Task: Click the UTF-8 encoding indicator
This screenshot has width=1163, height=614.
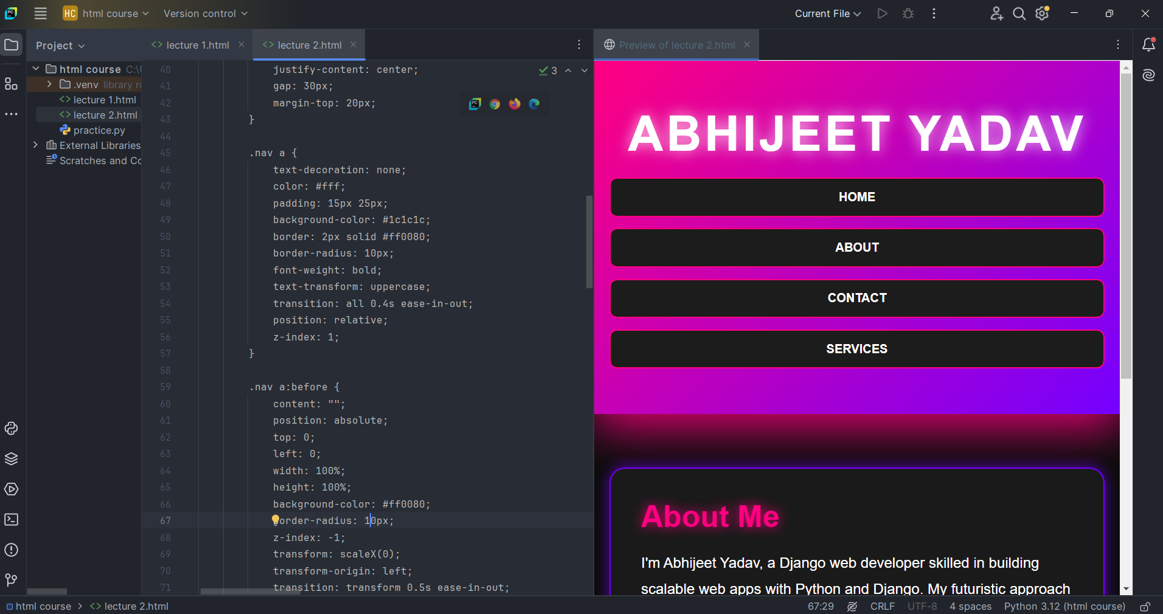Action: [922, 606]
